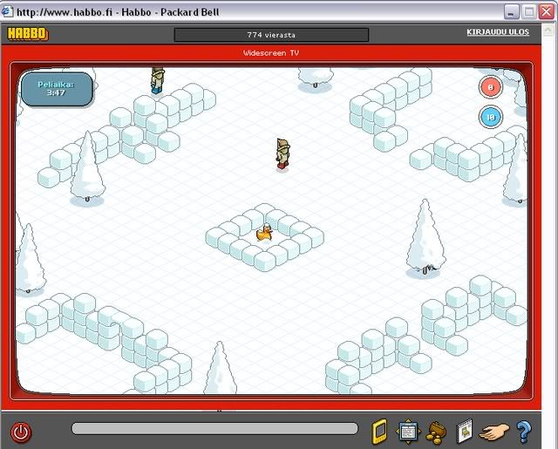
Task: Click the player avatar in the center
Action: click(283, 153)
